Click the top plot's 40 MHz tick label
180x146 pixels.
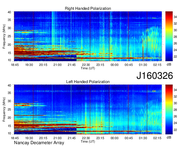click(x=9, y=12)
